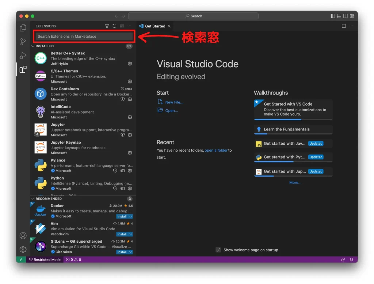Click the feedback icon in status bar
Viewport: 374px width, 284px height.
[x=343, y=260]
